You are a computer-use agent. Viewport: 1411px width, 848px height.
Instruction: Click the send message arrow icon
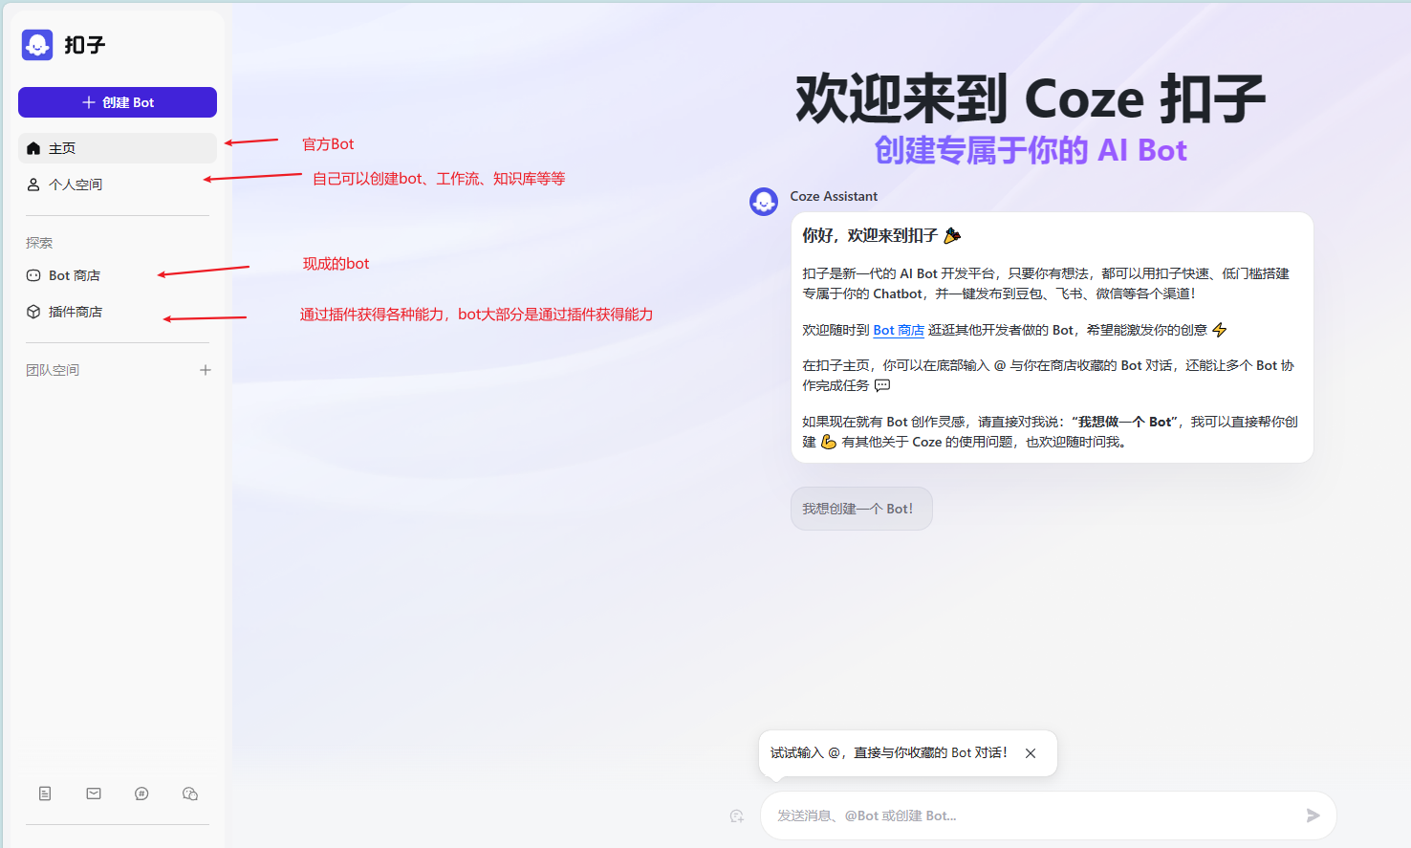[x=1313, y=815]
